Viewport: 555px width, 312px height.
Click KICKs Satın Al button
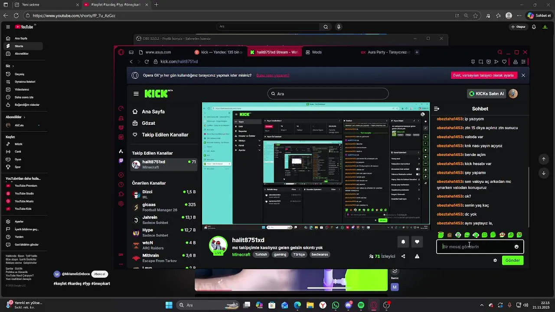(486, 94)
